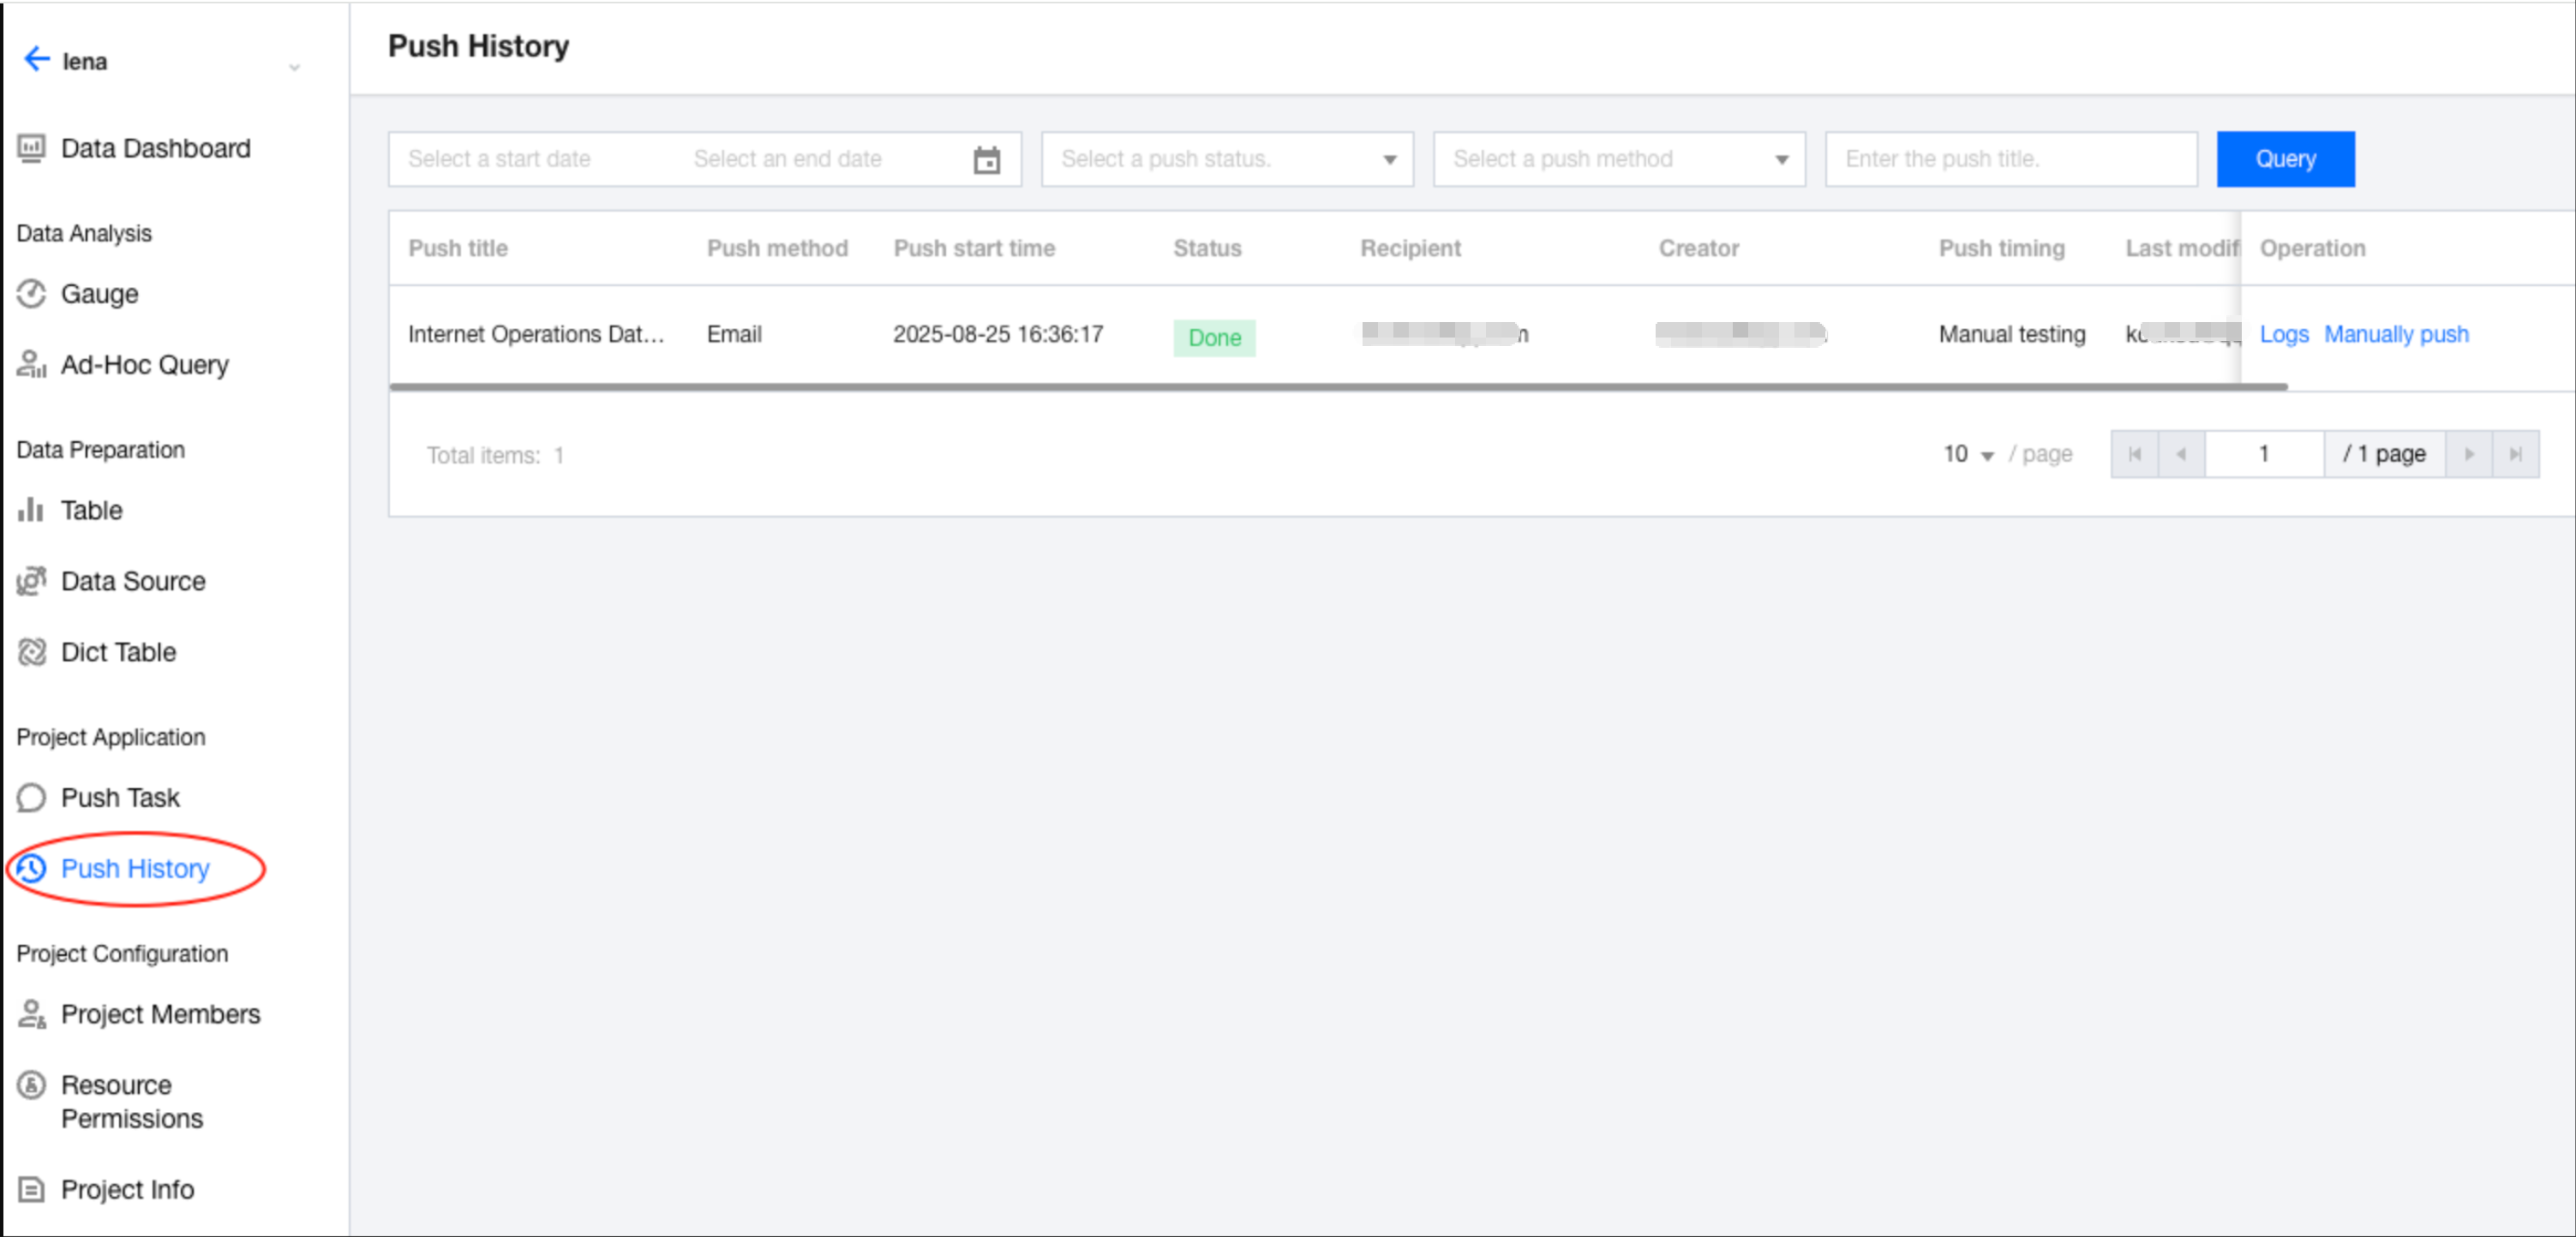Click the Ad-Hoc Query icon
2576x1237 pixels.
tap(31, 365)
